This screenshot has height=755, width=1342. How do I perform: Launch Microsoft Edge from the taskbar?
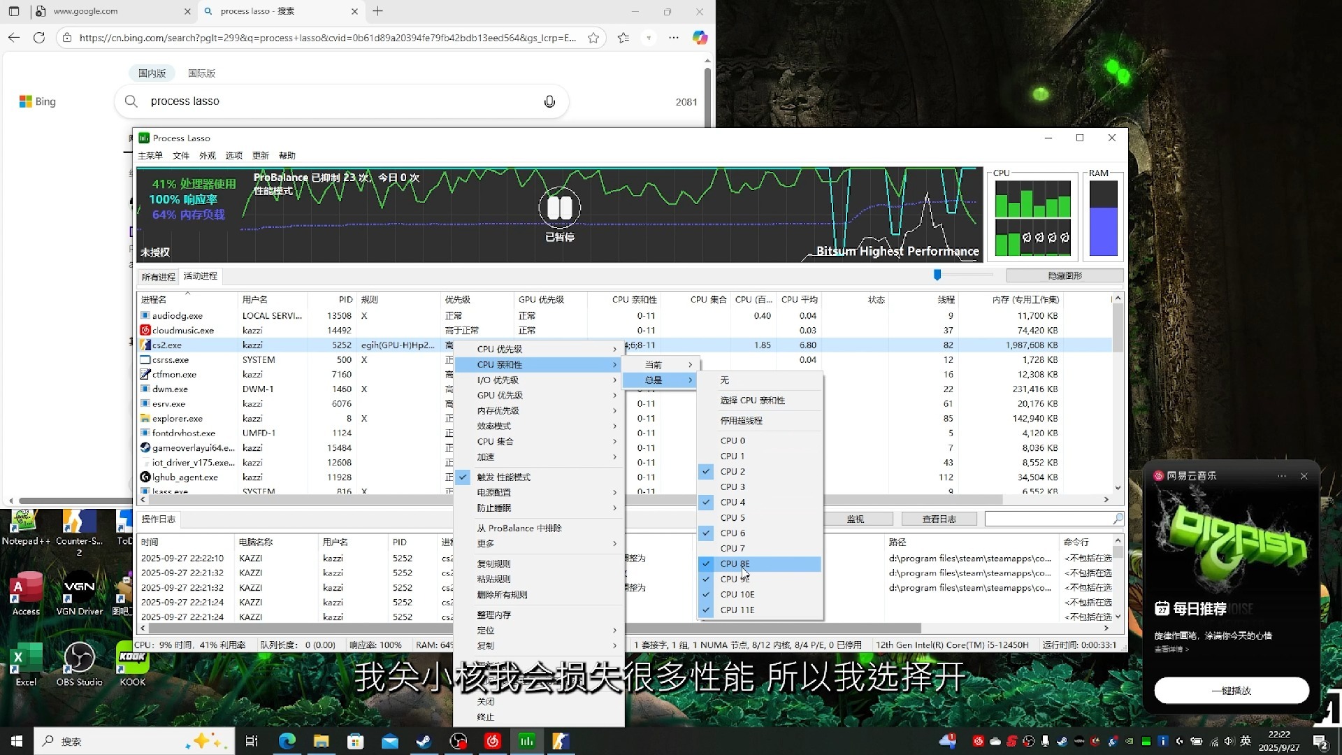coord(287,741)
